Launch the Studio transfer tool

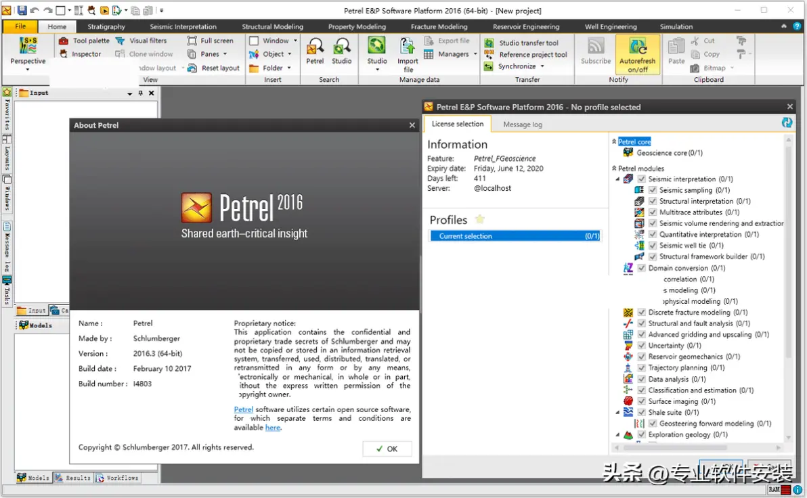point(521,43)
